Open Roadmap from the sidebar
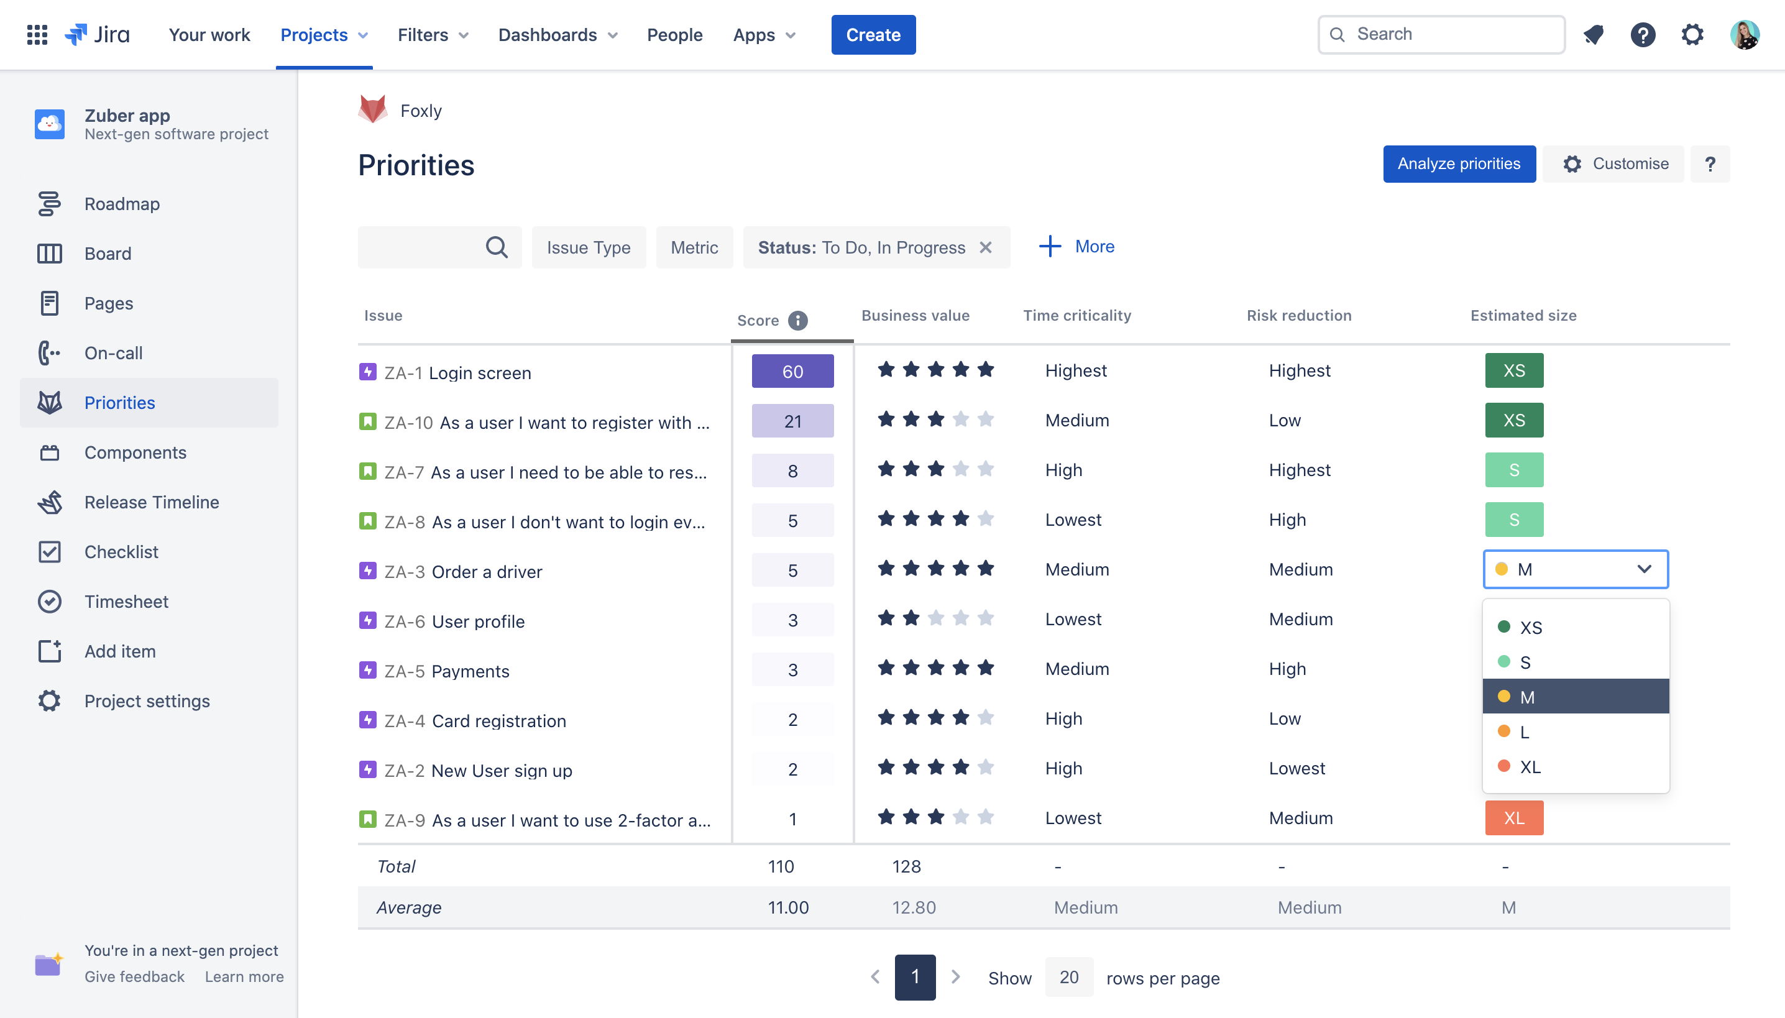The image size is (1785, 1018). click(122, 204)
